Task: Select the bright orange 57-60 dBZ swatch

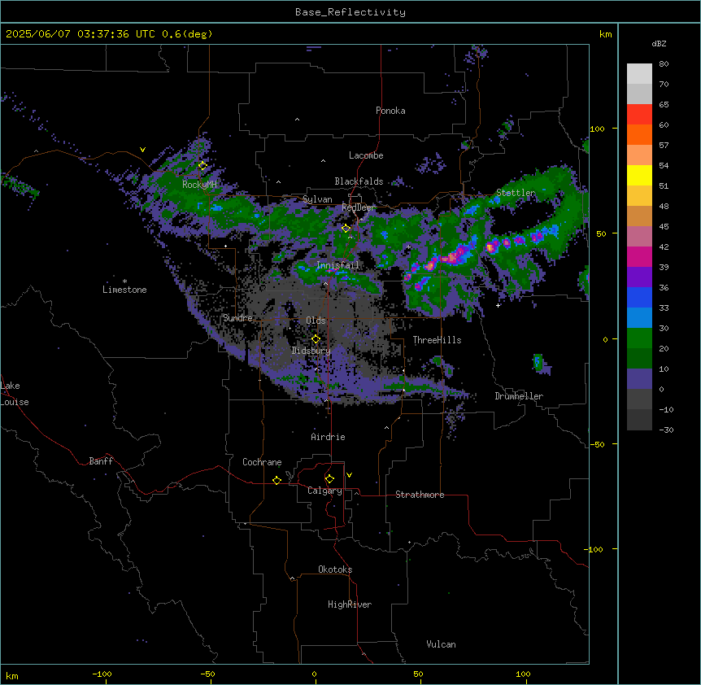Action: (639, 134)
